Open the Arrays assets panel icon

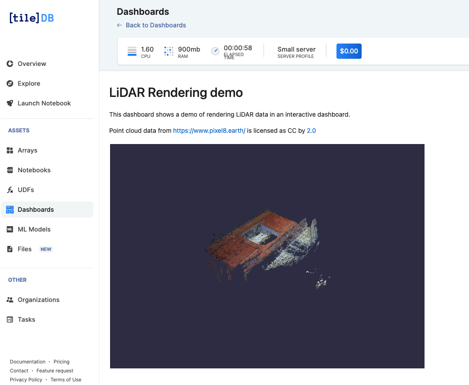point(9,150)
